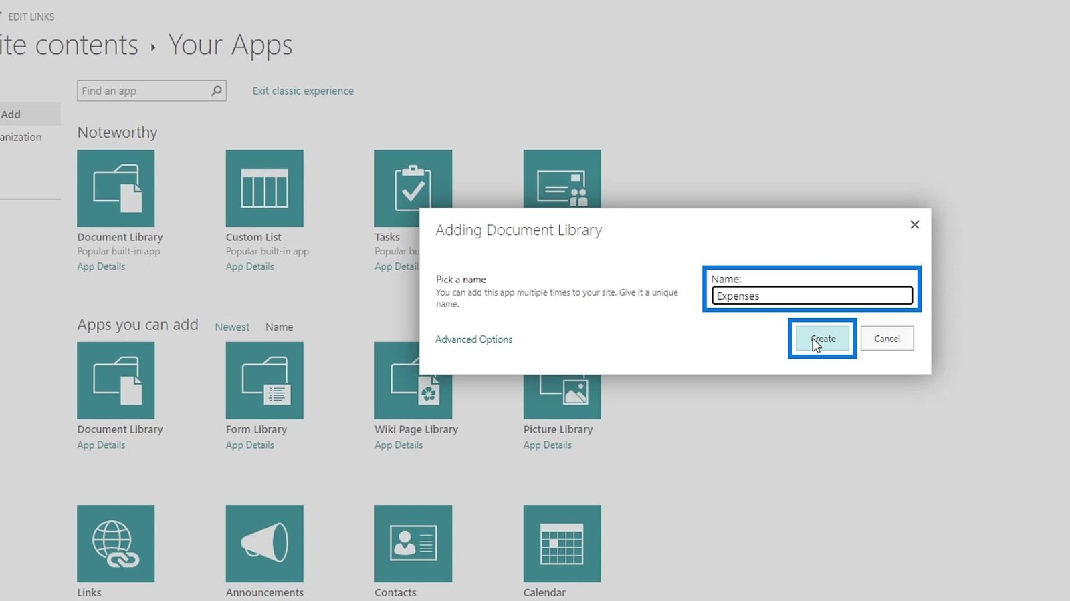This screenshot has height=601, width=1070.
Task: Click the Links label text
Action: point(89,592)
